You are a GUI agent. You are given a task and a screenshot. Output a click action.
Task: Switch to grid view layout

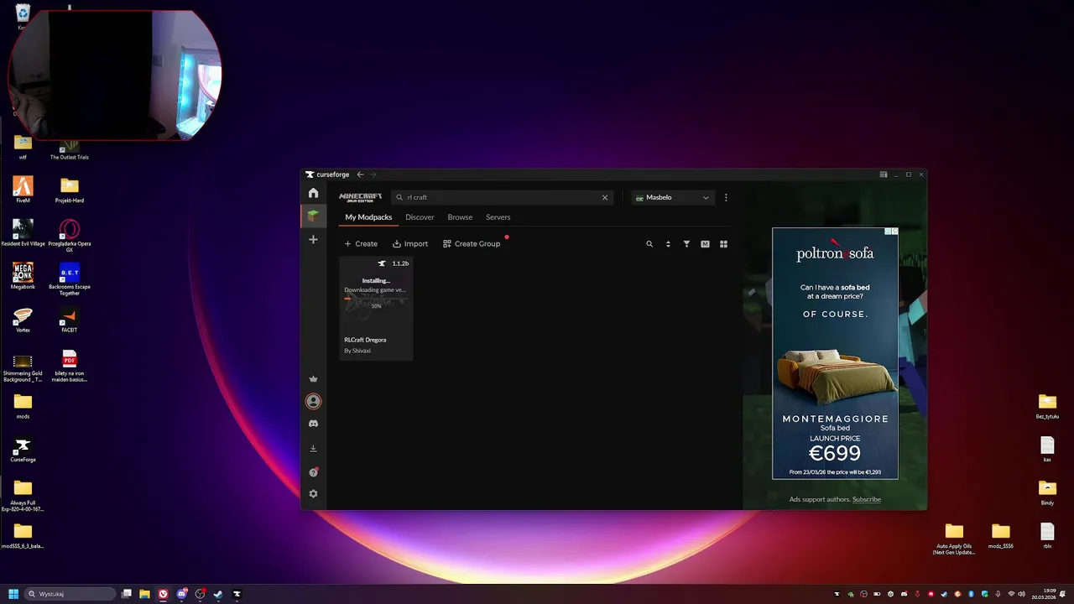(723, 244)
